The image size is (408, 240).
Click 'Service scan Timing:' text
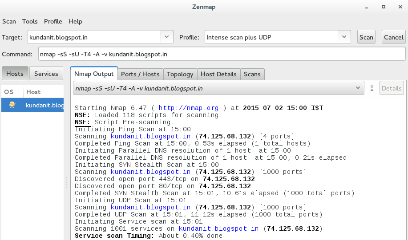click(x=114, y=236)
